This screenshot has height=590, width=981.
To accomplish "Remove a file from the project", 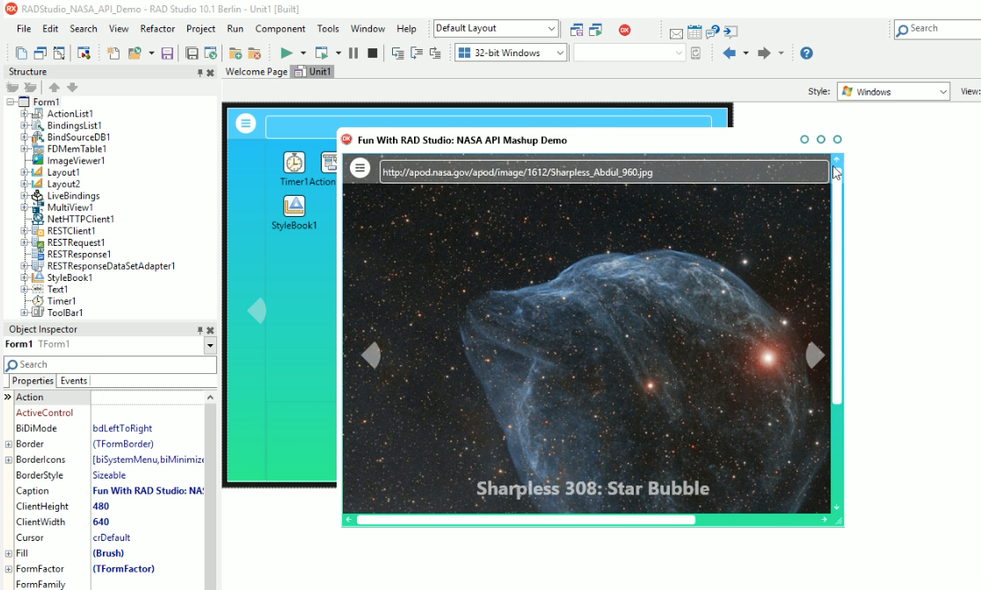I will pyautogui.click(x=254, y=54).
